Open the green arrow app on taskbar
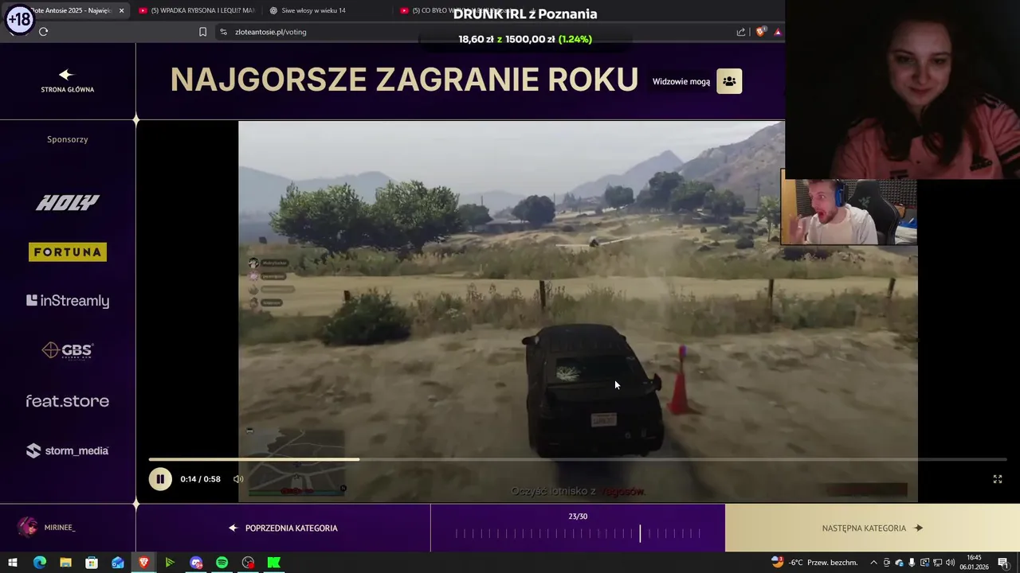This screenshot has height=573, width=1020. [170, 563]
